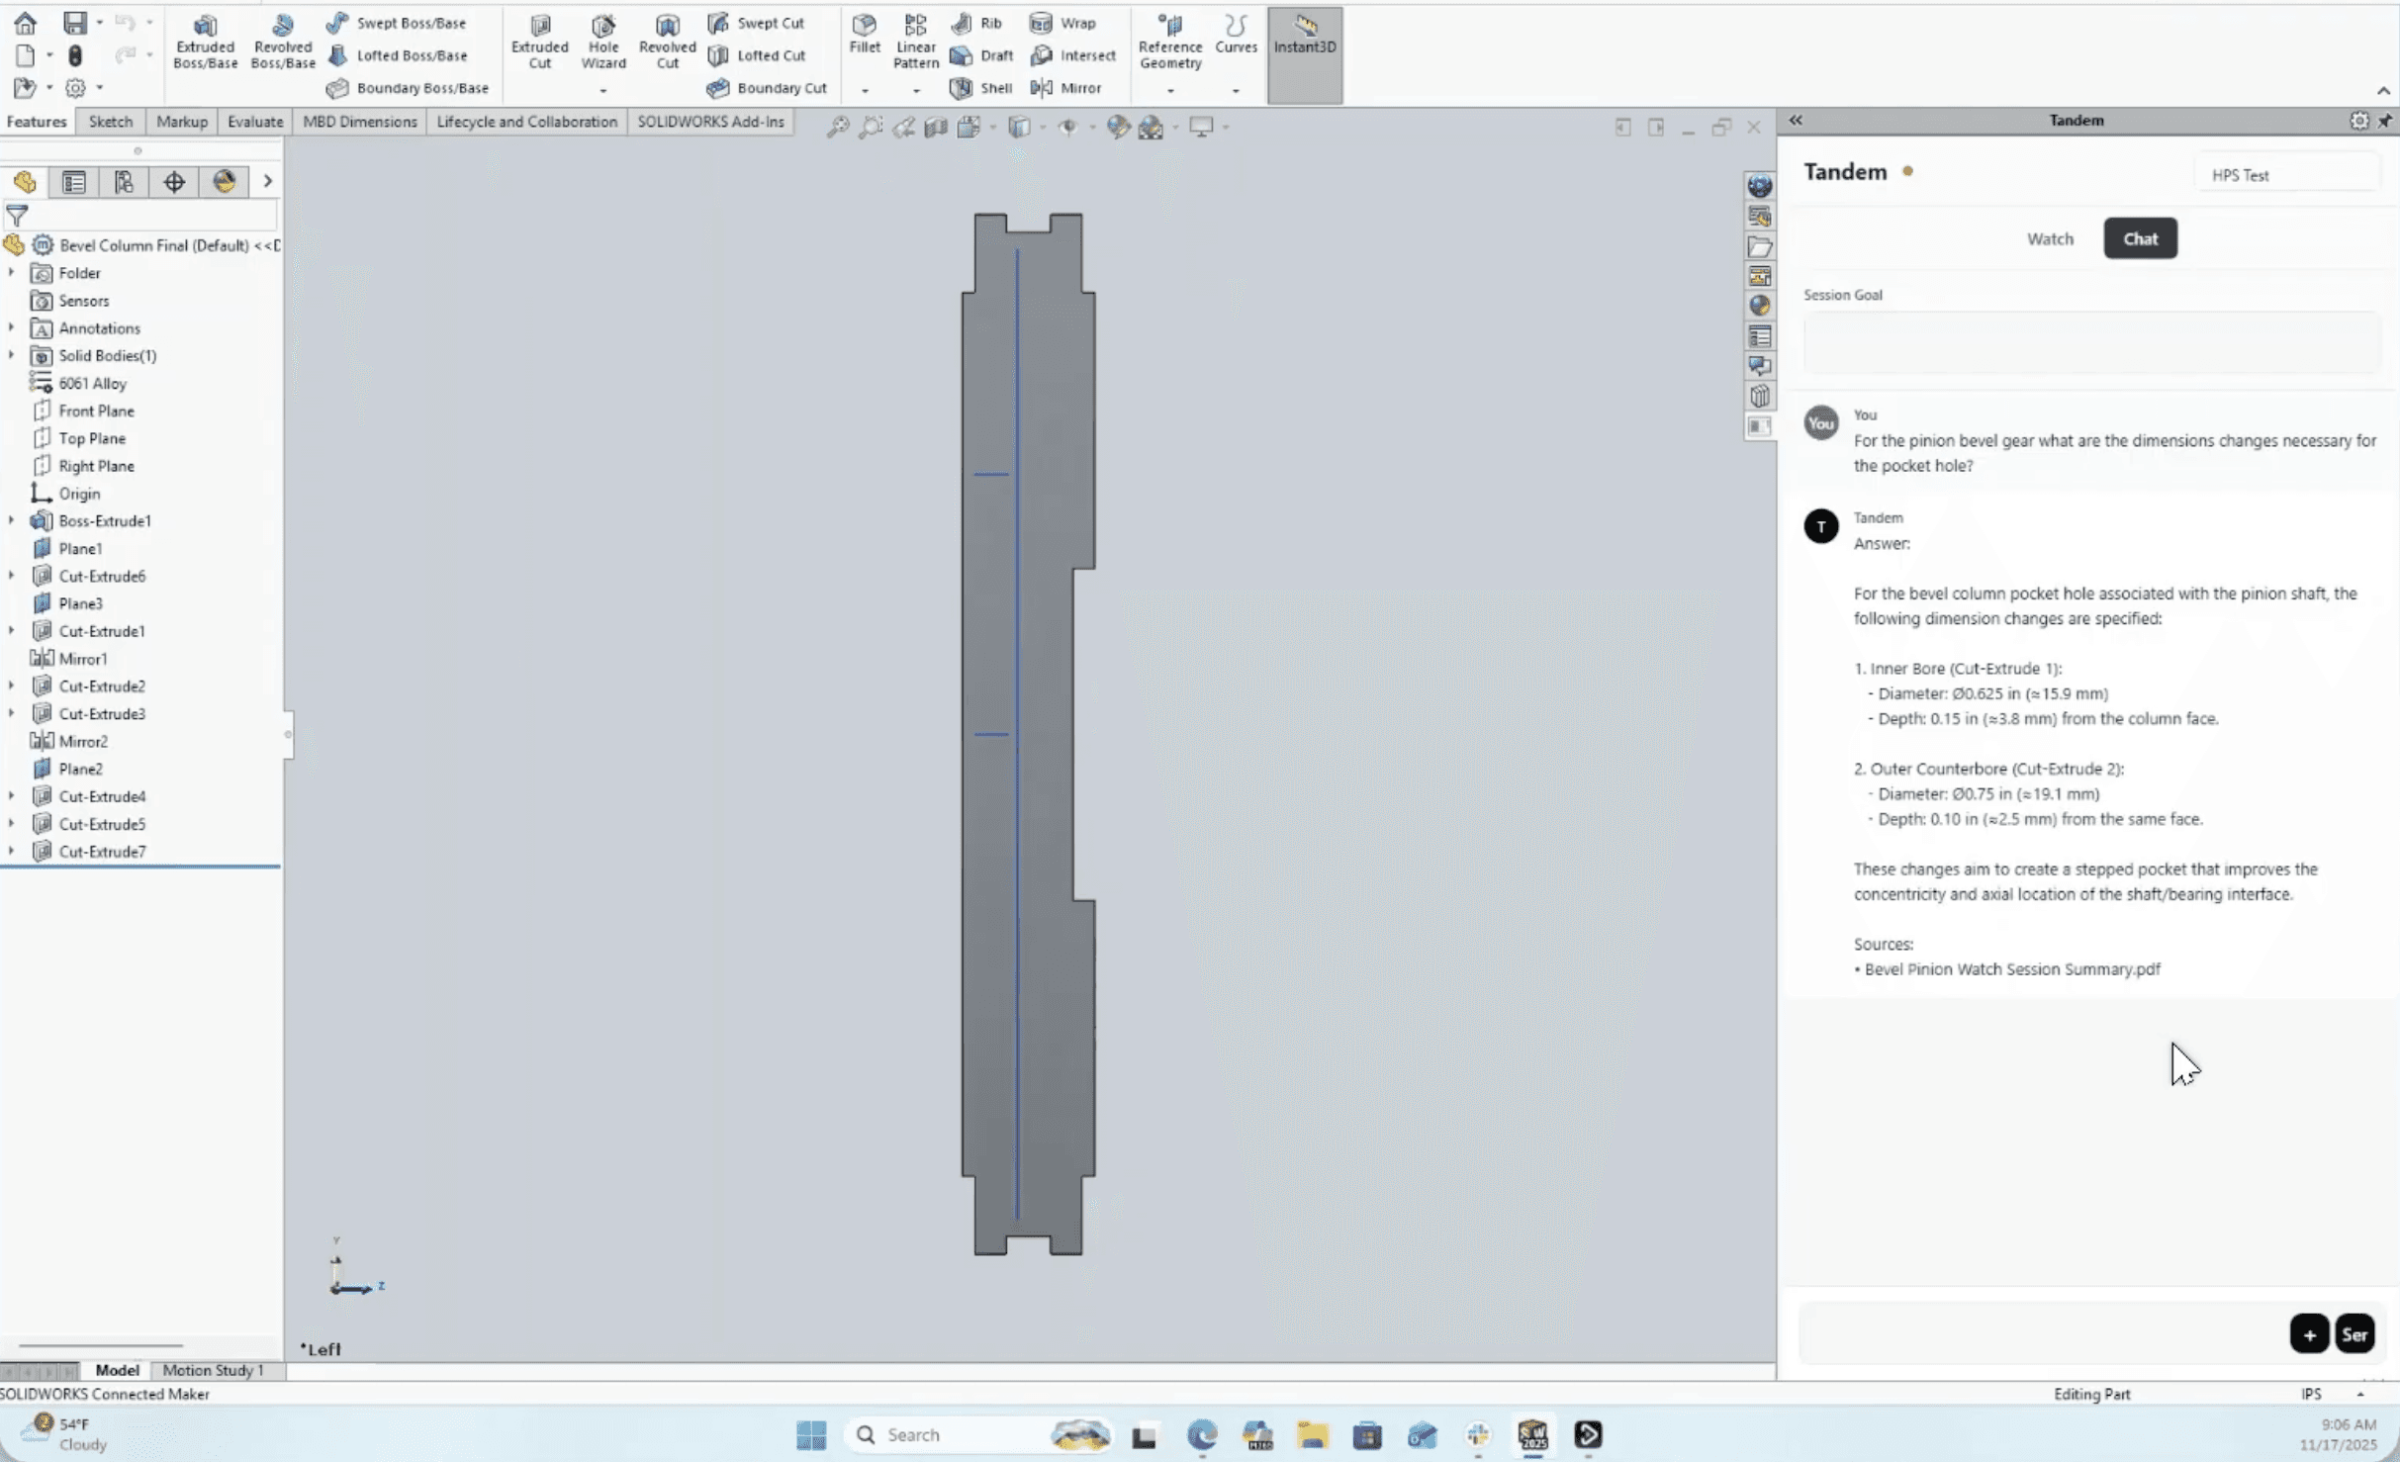Click the Chat button in Tandem panel
The height and width of the screenshot is (1462, 2400).
point(2140,237)
